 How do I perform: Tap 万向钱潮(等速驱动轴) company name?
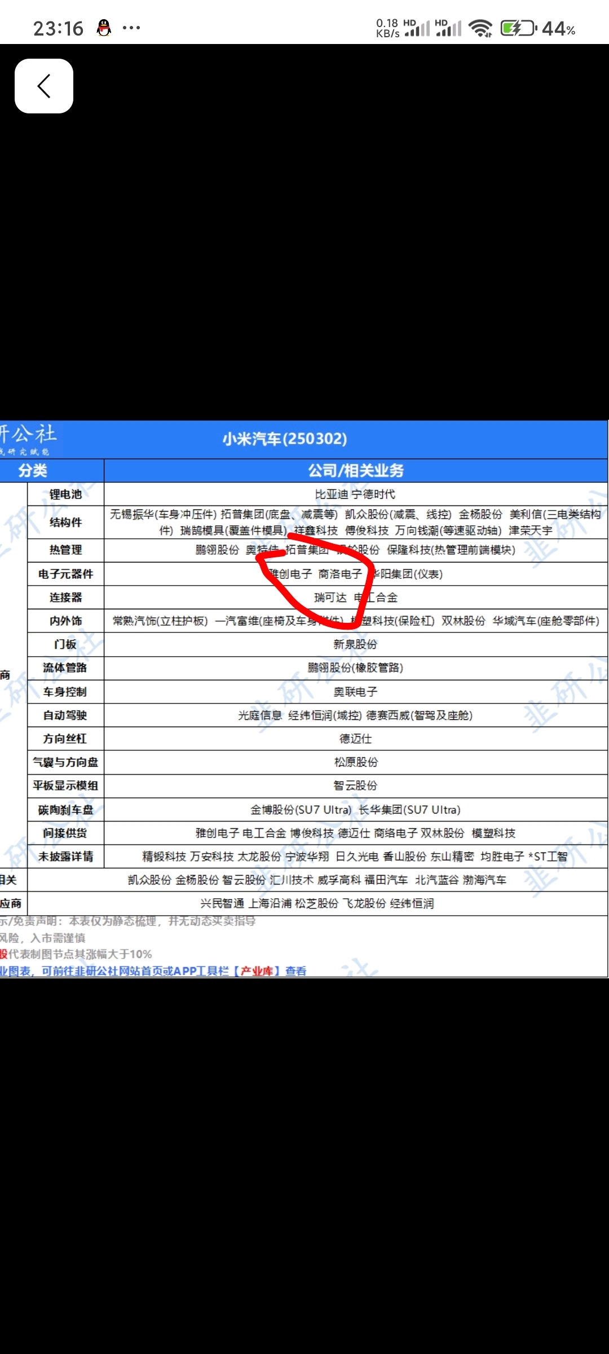[448, 530]
